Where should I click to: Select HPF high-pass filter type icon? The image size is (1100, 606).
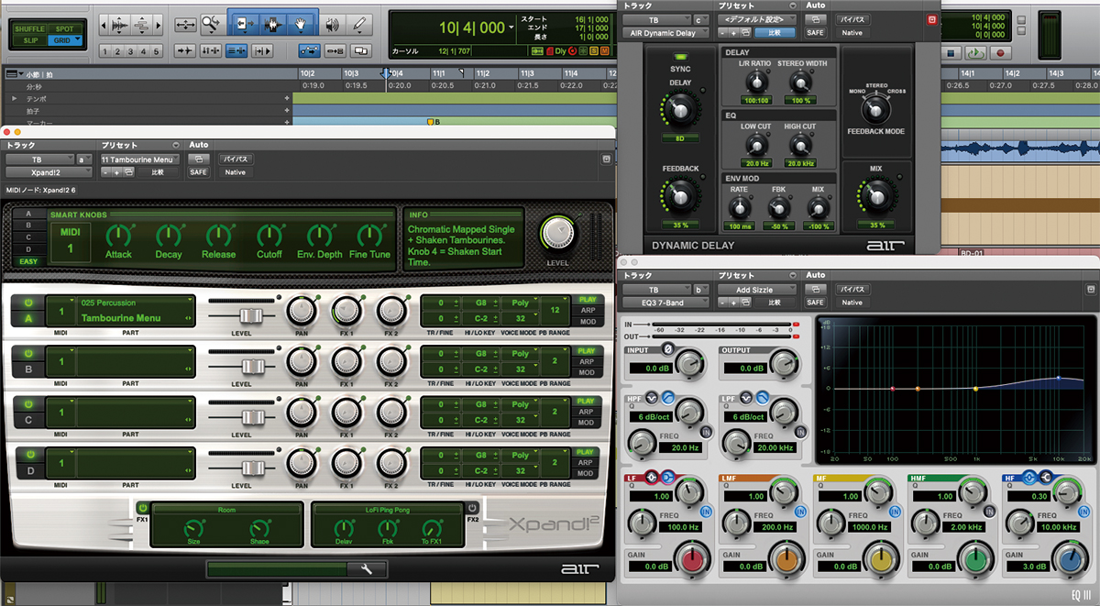coord(668,397)
